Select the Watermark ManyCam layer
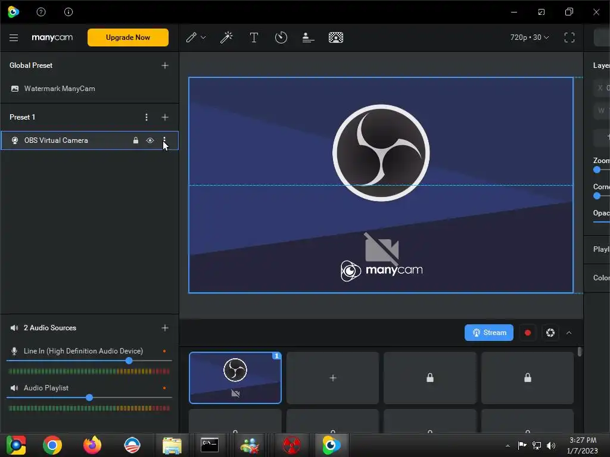Image resolution: width=610 pixels, height=457 pixels. (89, 89)
